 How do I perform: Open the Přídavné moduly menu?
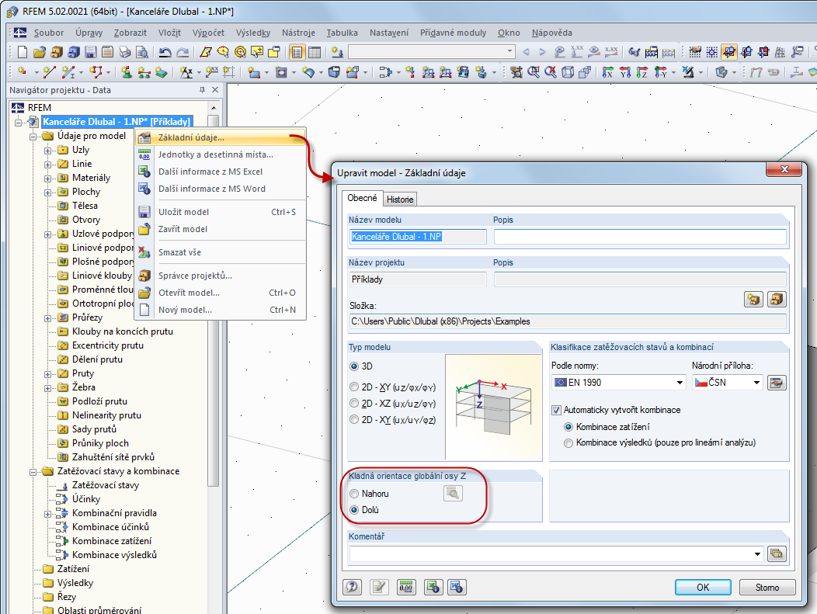(454, 33)
